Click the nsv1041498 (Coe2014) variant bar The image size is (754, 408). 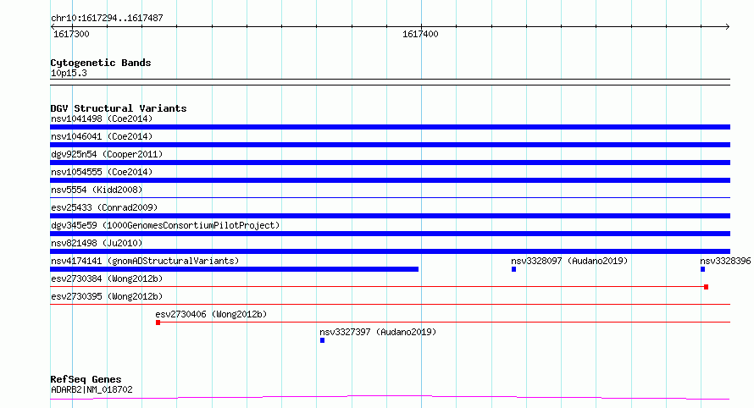click(x=390, y=127)
